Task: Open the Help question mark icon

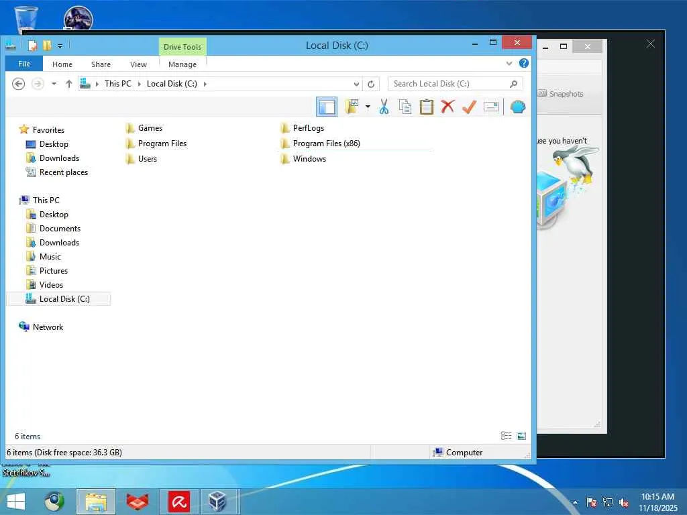Action: 523,63
